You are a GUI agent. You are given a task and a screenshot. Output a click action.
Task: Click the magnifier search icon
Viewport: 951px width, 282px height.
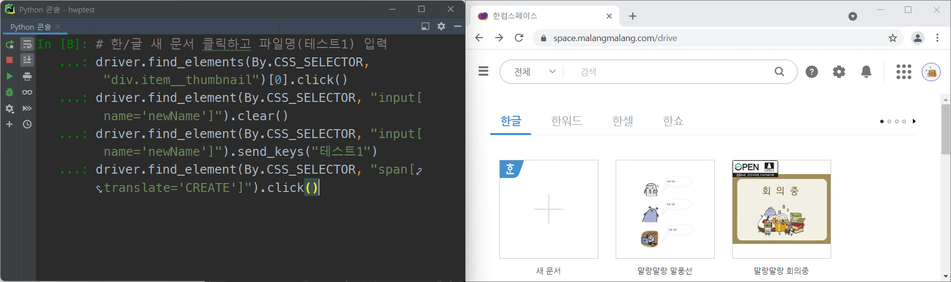tap(779, 72)
